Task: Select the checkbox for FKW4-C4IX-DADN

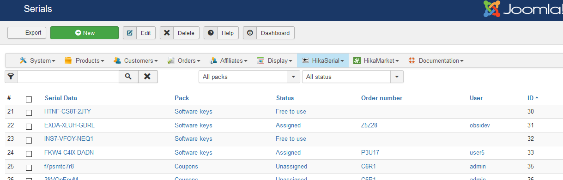Action: 29,153
